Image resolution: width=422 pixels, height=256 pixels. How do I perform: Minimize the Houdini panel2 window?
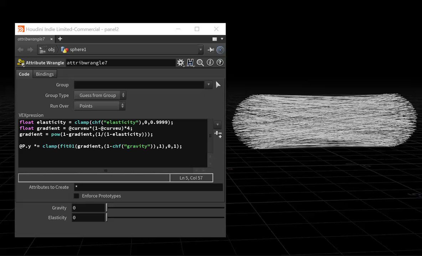point(178,29)
